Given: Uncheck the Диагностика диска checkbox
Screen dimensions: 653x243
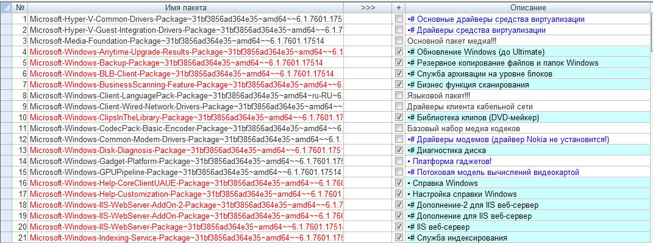Looking at the screenshot, I should click(x=399, y=150).
